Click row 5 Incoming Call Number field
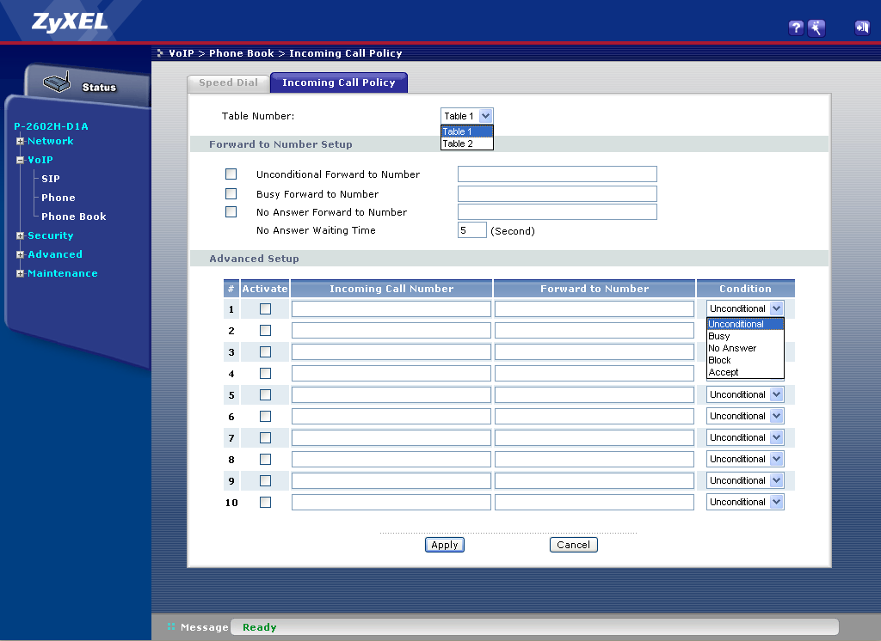Viewport: 881px width, 641px height. click(391, 395)
